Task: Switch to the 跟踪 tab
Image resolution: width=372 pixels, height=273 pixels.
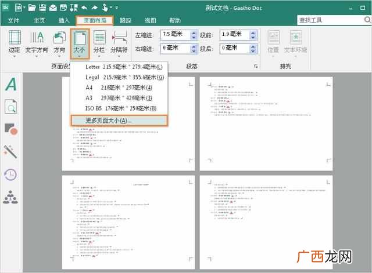Action: coord(126,21)
